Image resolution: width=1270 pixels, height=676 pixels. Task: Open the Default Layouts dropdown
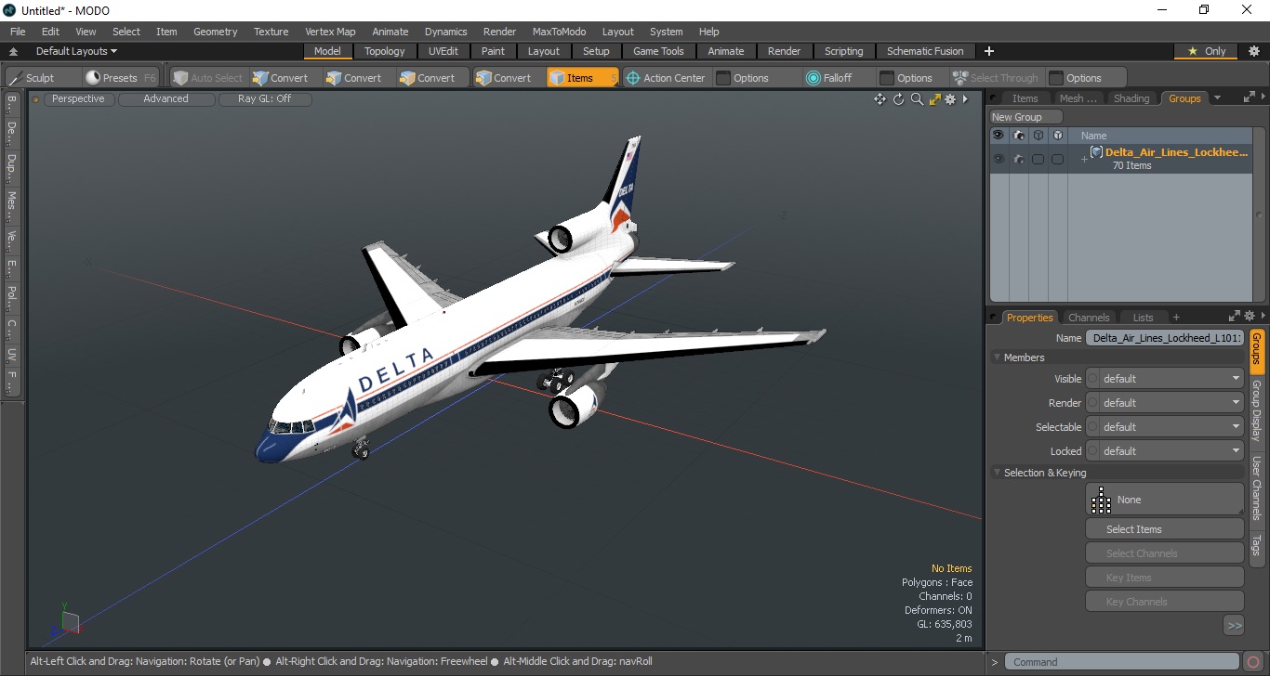[x=76, y=51]
